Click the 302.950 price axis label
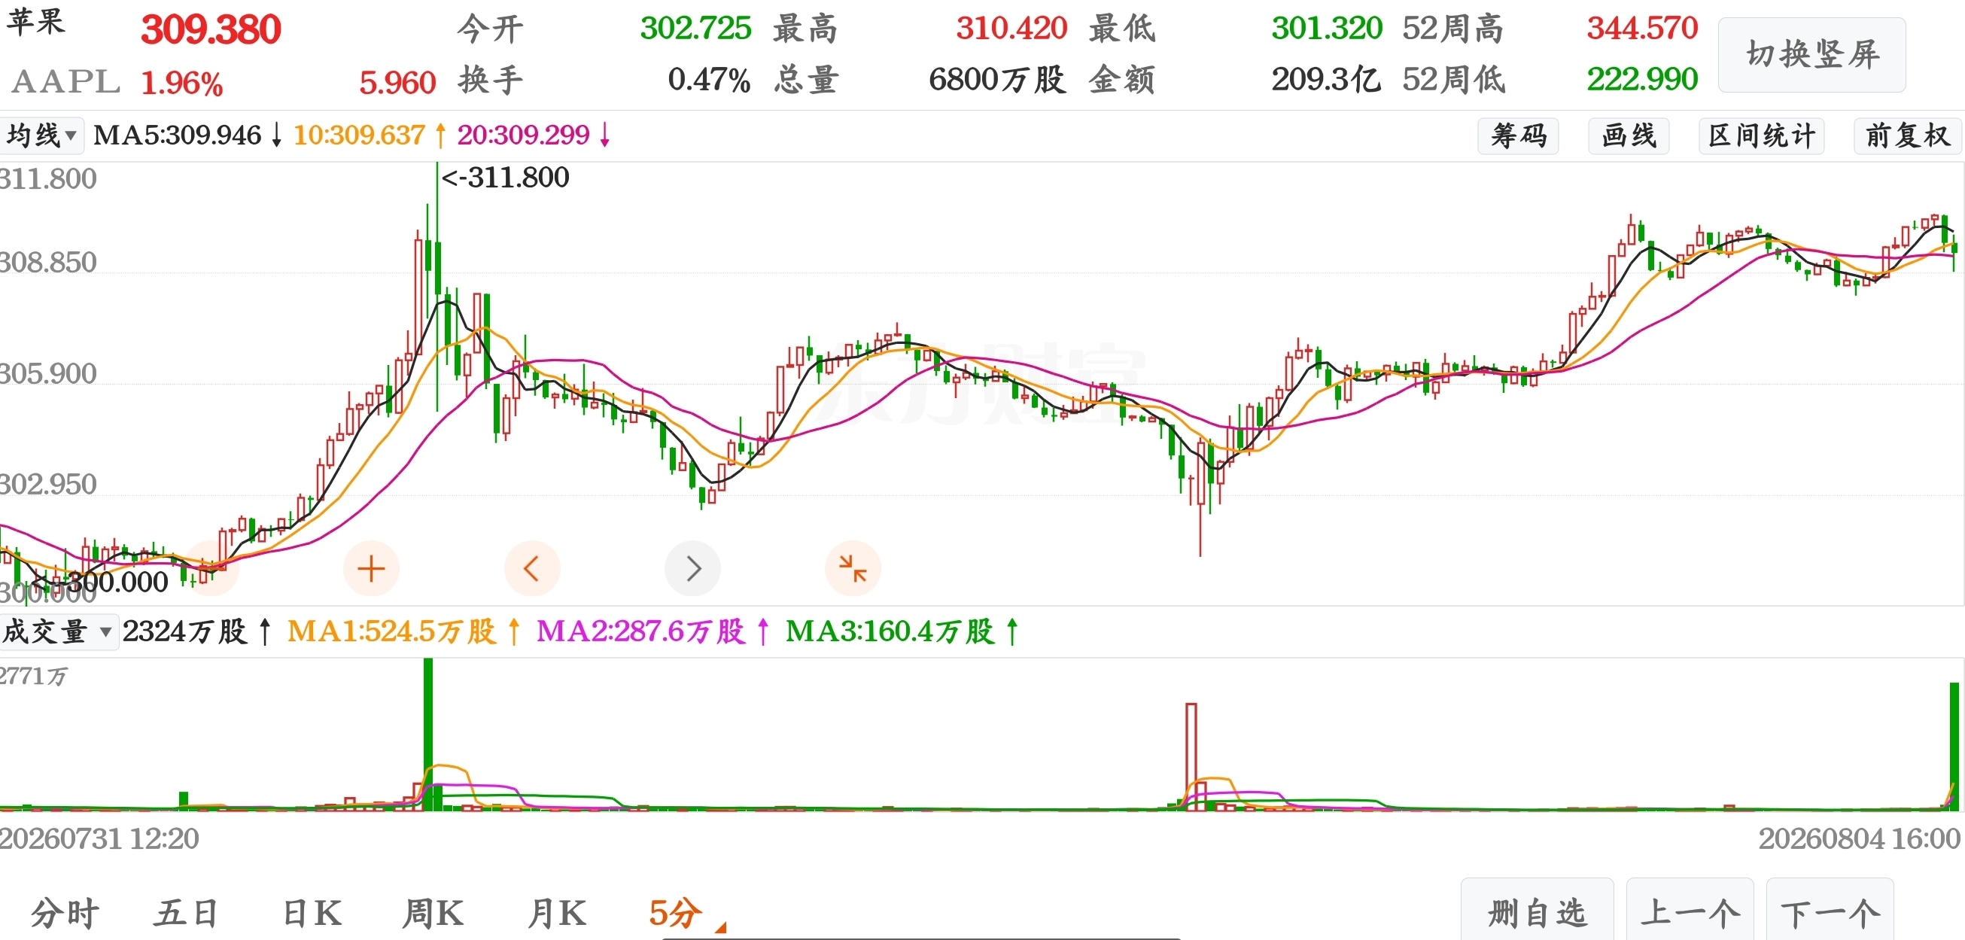 tap(48, 485)
